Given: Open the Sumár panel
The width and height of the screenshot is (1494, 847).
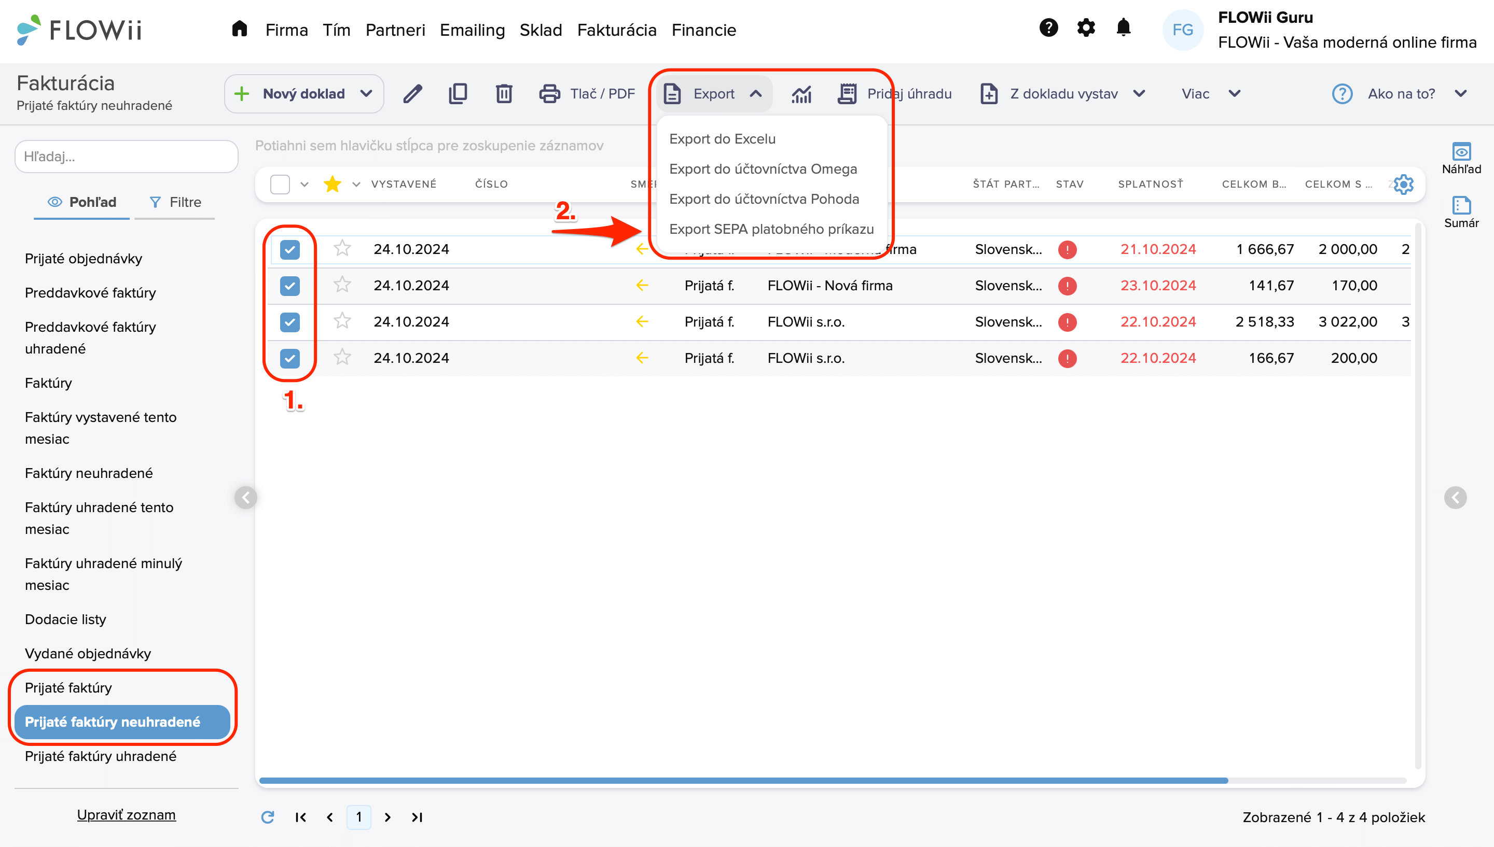Looking at the screenshot, I should tap(1461, 213).
